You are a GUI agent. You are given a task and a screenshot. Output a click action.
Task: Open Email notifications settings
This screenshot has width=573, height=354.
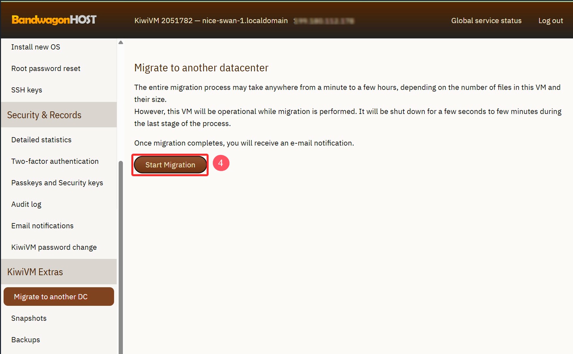point(42,226)
